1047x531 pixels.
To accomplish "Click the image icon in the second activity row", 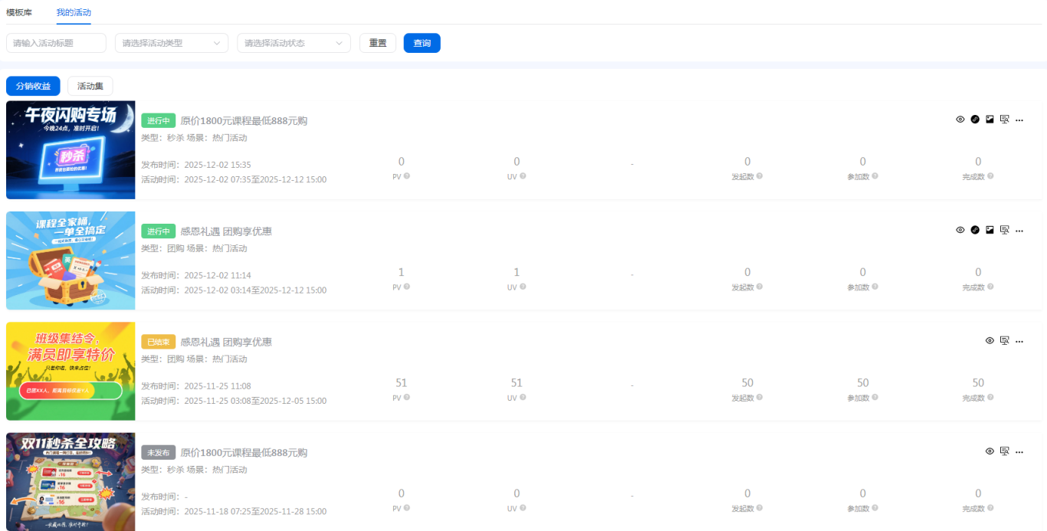I will [990, 230].
